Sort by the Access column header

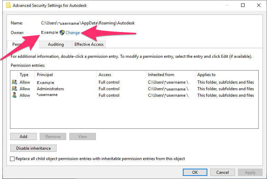click(x=105, y=75)
